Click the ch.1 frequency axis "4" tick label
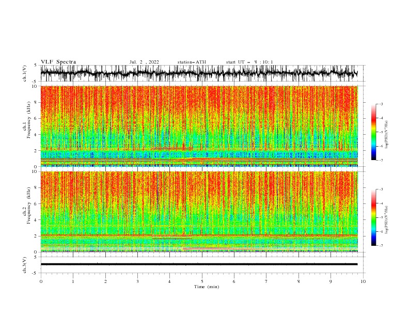This screenshot has width=409, height=316. point(36,135)
